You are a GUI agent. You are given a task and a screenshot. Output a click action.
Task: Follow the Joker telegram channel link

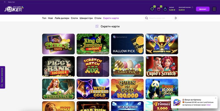208,105
